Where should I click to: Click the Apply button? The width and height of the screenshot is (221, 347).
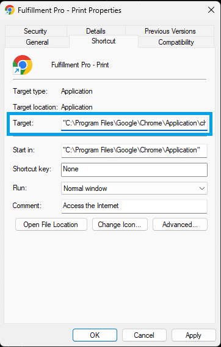[194, 335]
